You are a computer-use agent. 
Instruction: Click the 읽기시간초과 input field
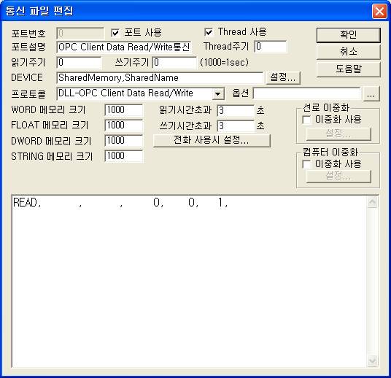point(236,110)
